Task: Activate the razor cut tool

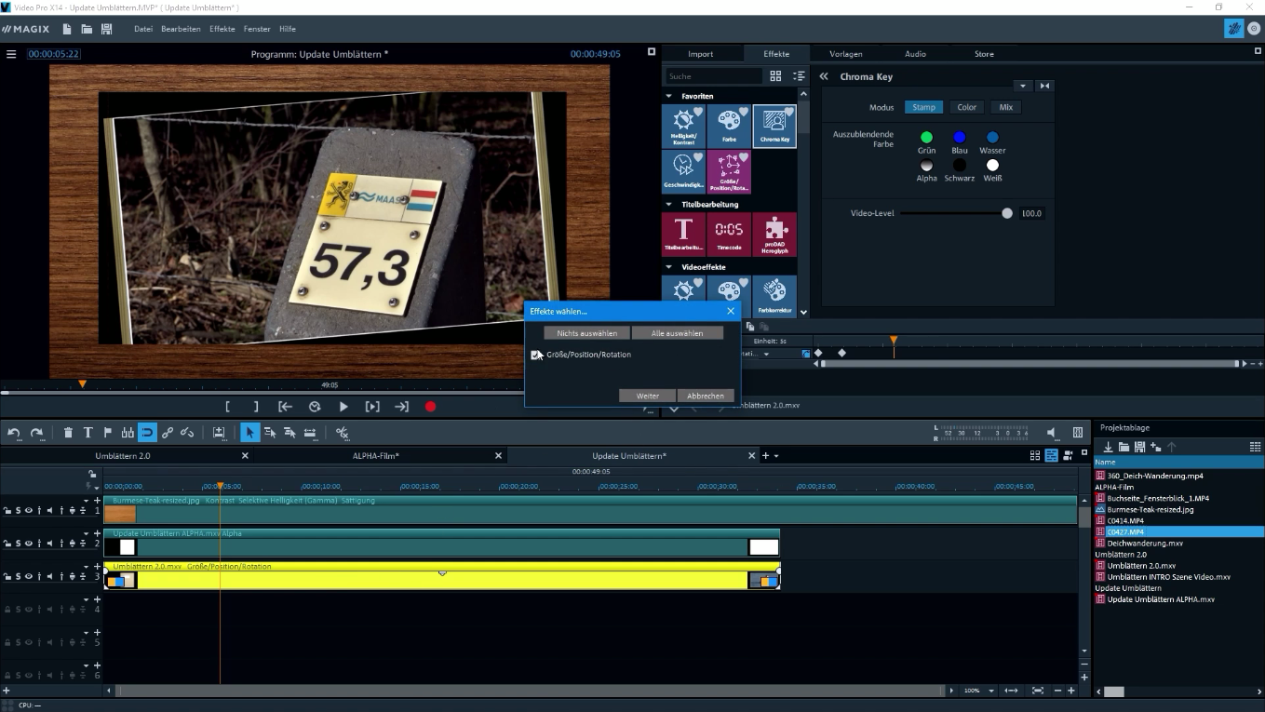Action: [343, 432]
